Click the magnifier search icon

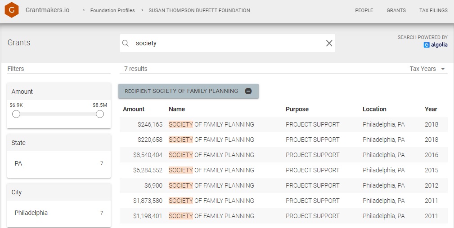coord(126,43)
